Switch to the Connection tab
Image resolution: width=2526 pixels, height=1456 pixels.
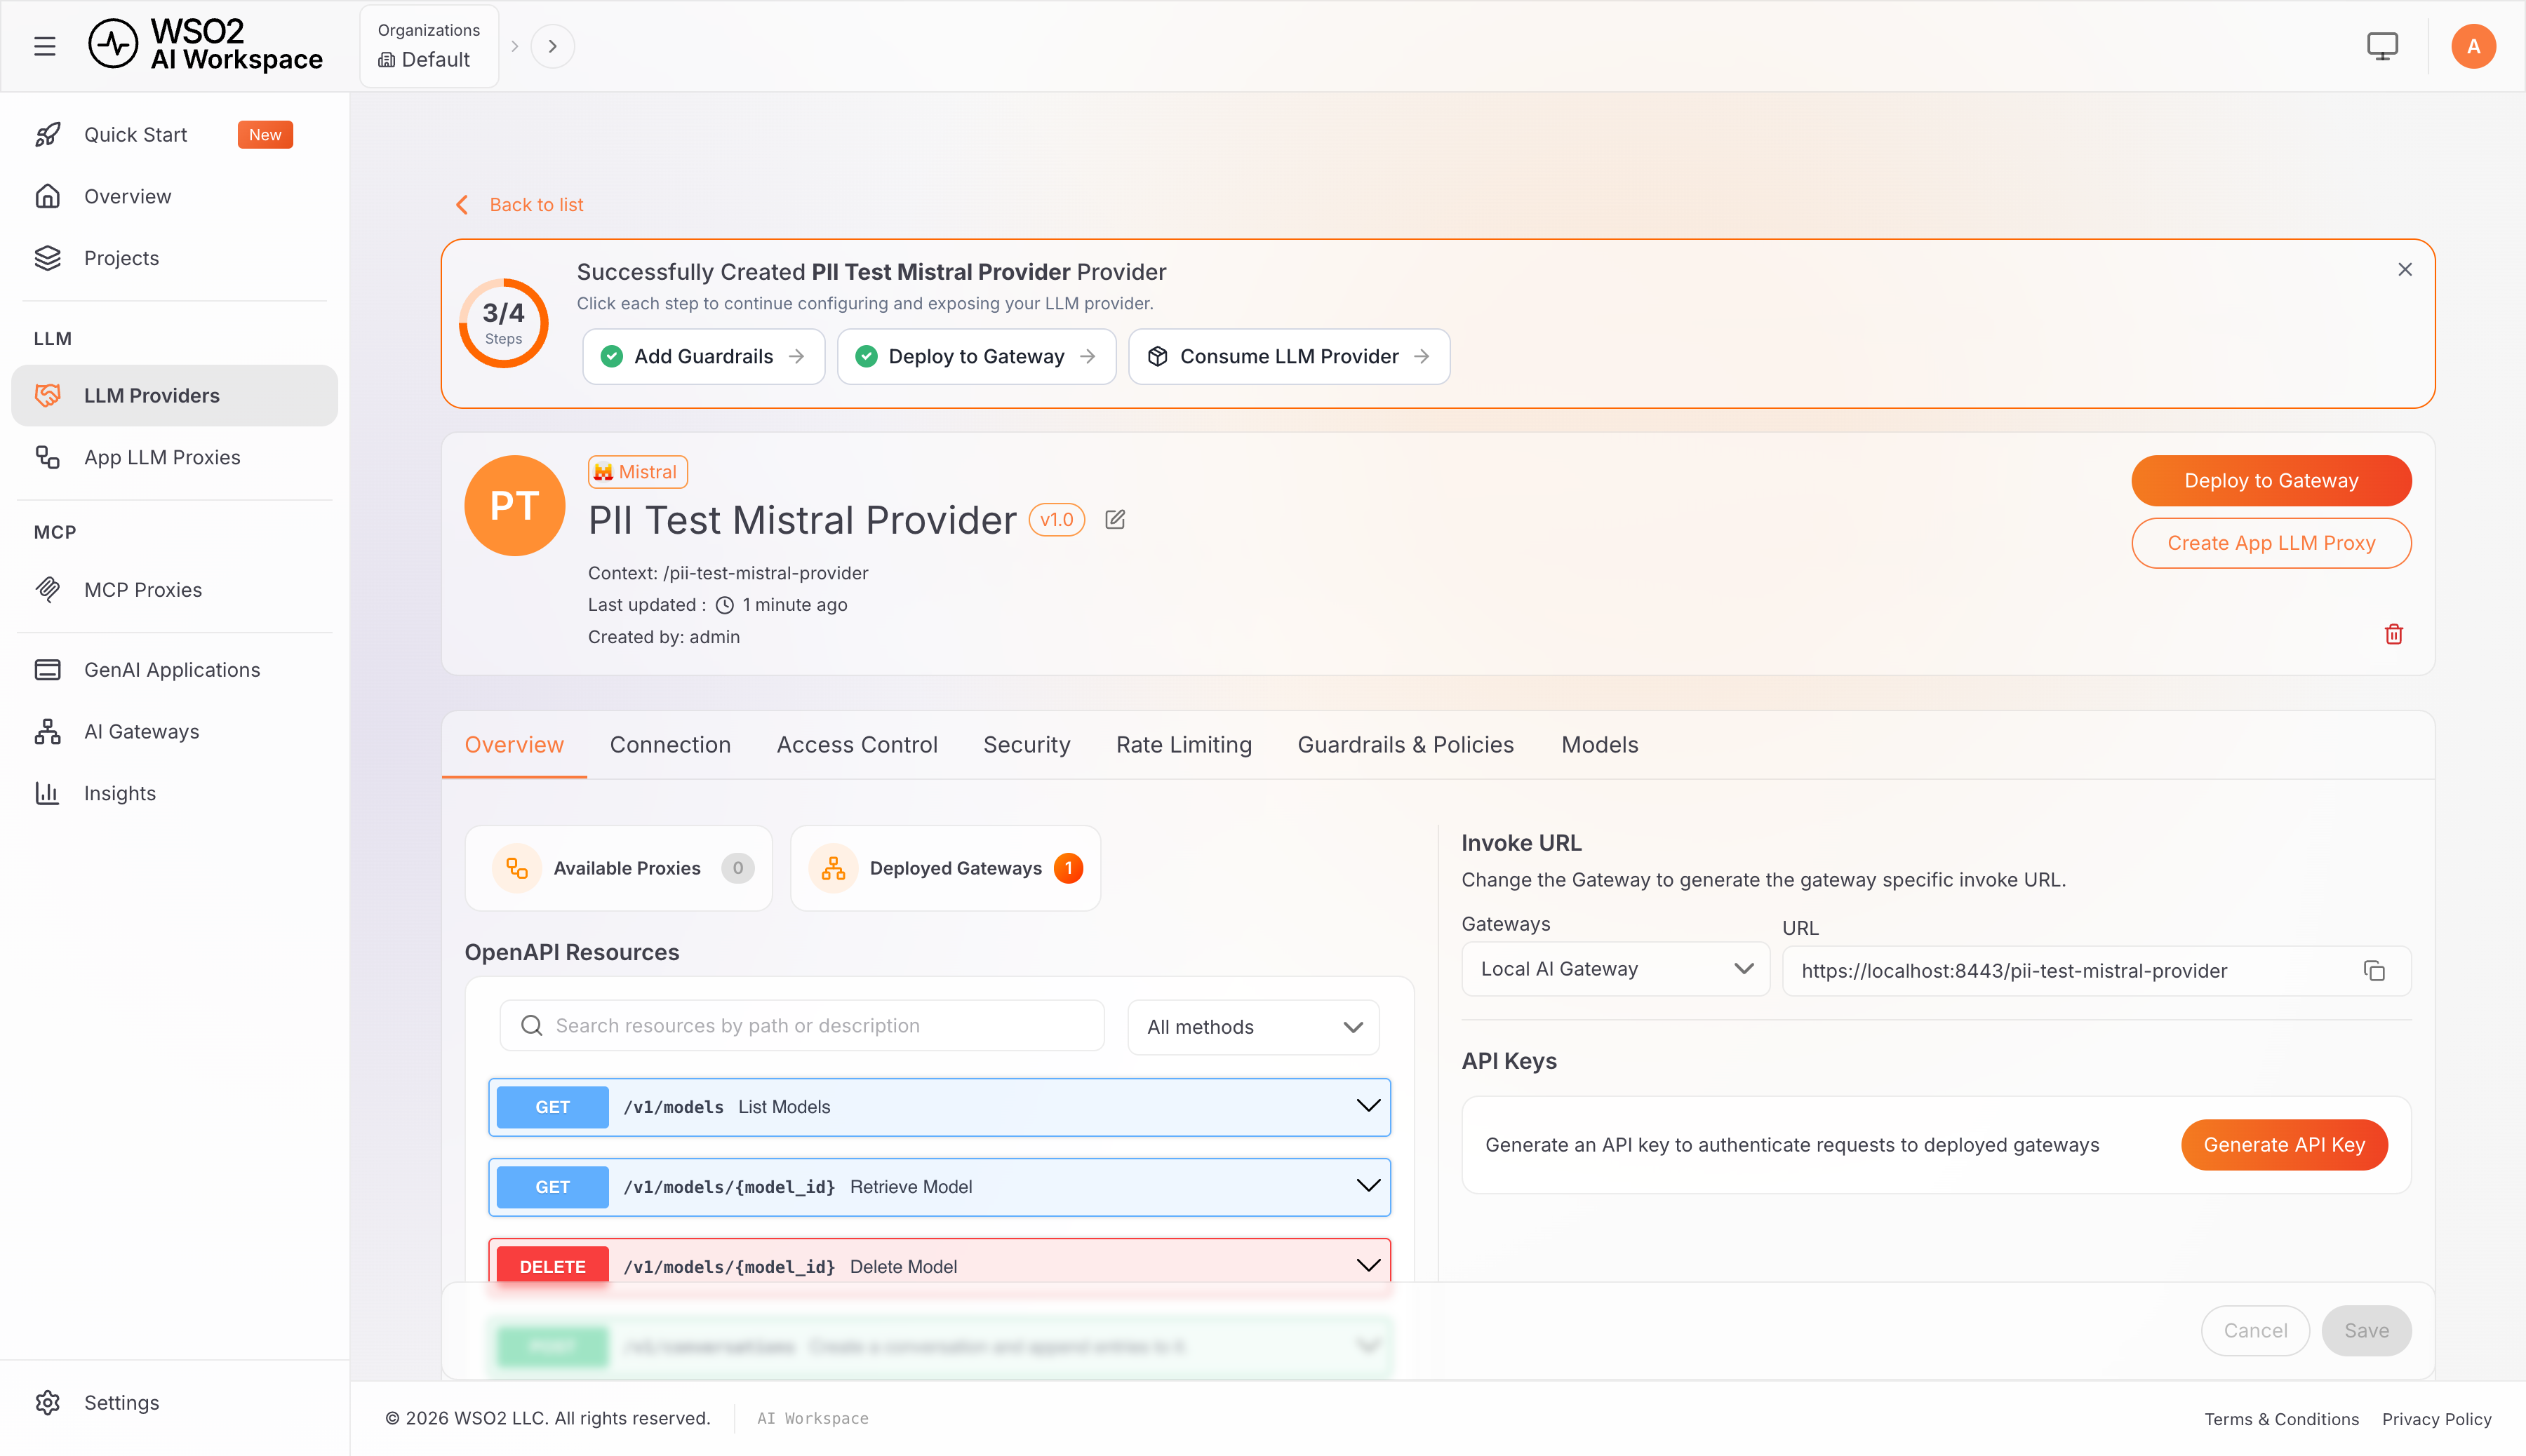670,744
